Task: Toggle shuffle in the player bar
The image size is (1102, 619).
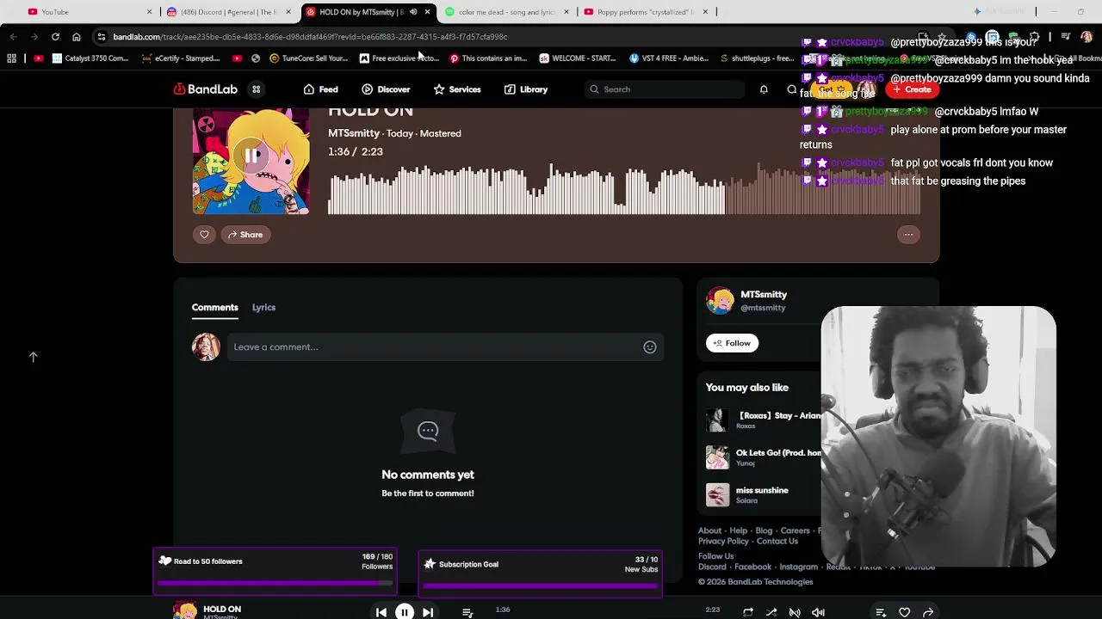Action: (x=771, y=612)
